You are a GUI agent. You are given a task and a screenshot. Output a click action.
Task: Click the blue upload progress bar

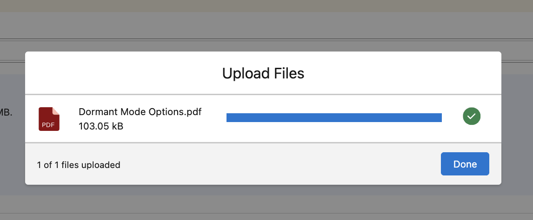coord(333,117)
